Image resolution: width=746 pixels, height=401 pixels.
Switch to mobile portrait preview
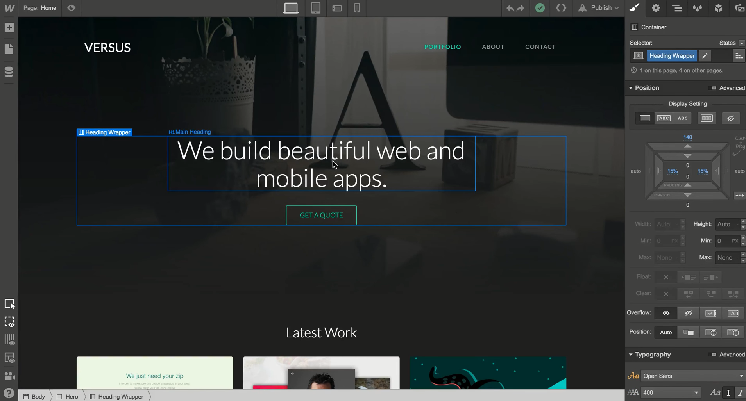[357, 8]
